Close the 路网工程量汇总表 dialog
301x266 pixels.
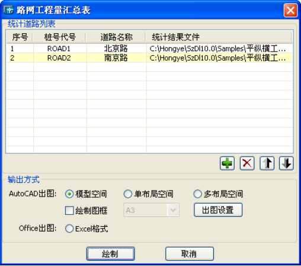(290, 10)
